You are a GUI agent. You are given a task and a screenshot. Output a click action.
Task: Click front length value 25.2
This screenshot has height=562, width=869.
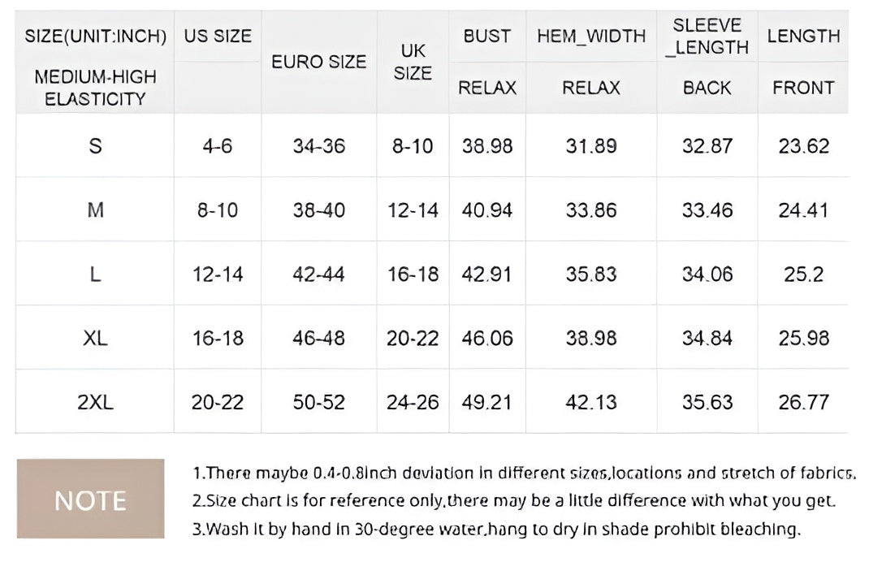[x=803, y=275]
